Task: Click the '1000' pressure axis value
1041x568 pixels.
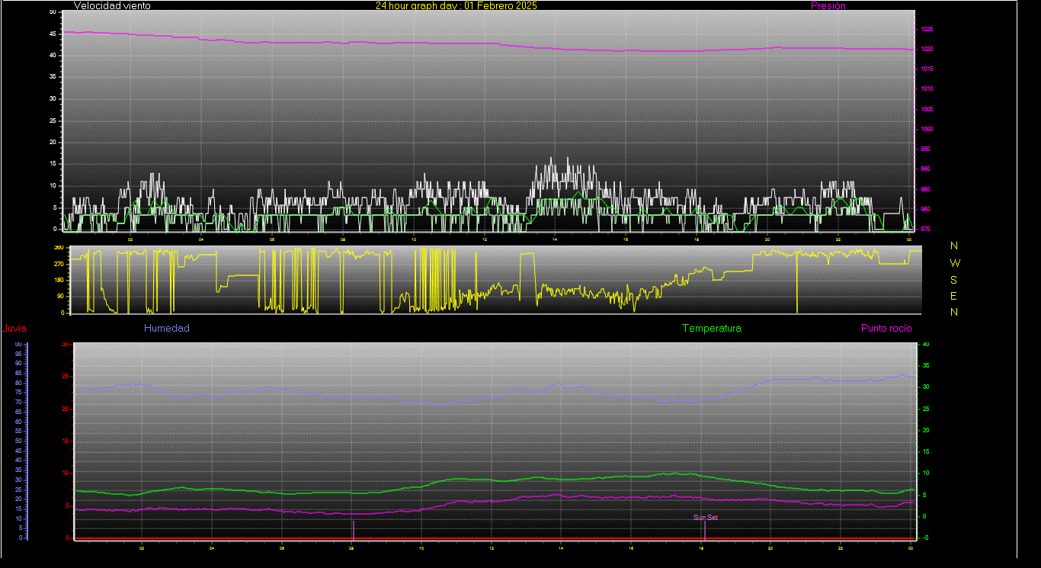Action: point(927,130)
